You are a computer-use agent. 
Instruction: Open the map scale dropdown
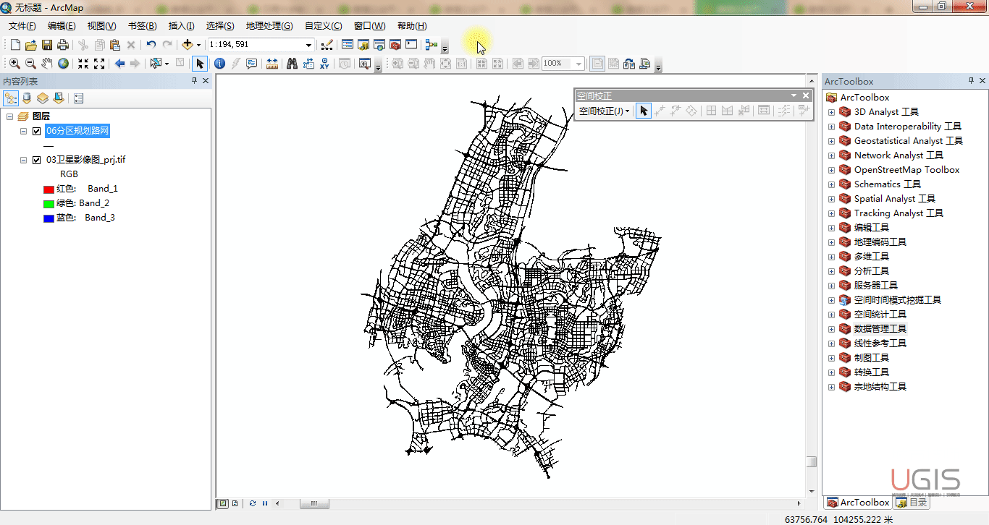[308, 45]
